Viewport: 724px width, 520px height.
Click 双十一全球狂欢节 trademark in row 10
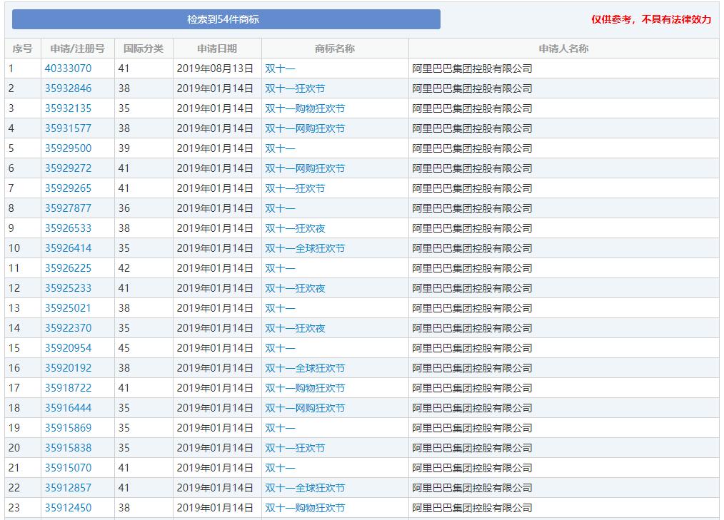click(305, 248)
